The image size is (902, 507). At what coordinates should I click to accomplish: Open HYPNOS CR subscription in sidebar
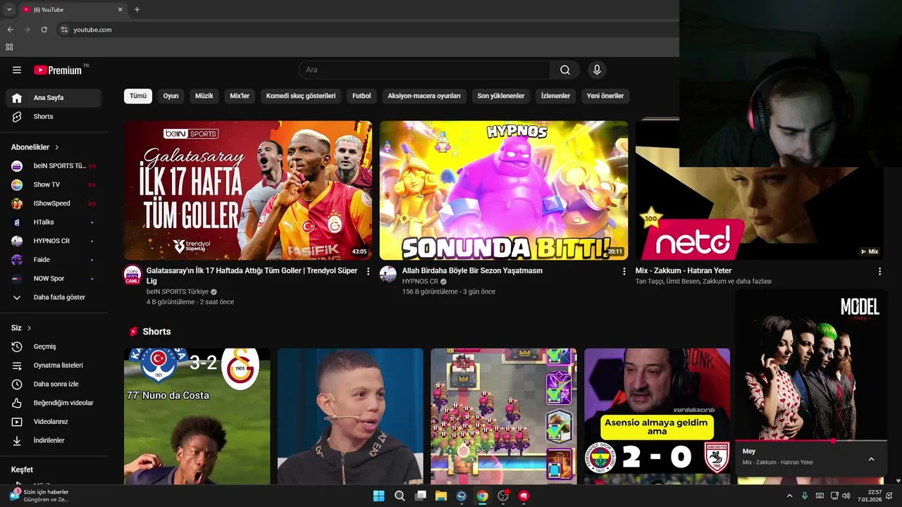coord(54,241)
